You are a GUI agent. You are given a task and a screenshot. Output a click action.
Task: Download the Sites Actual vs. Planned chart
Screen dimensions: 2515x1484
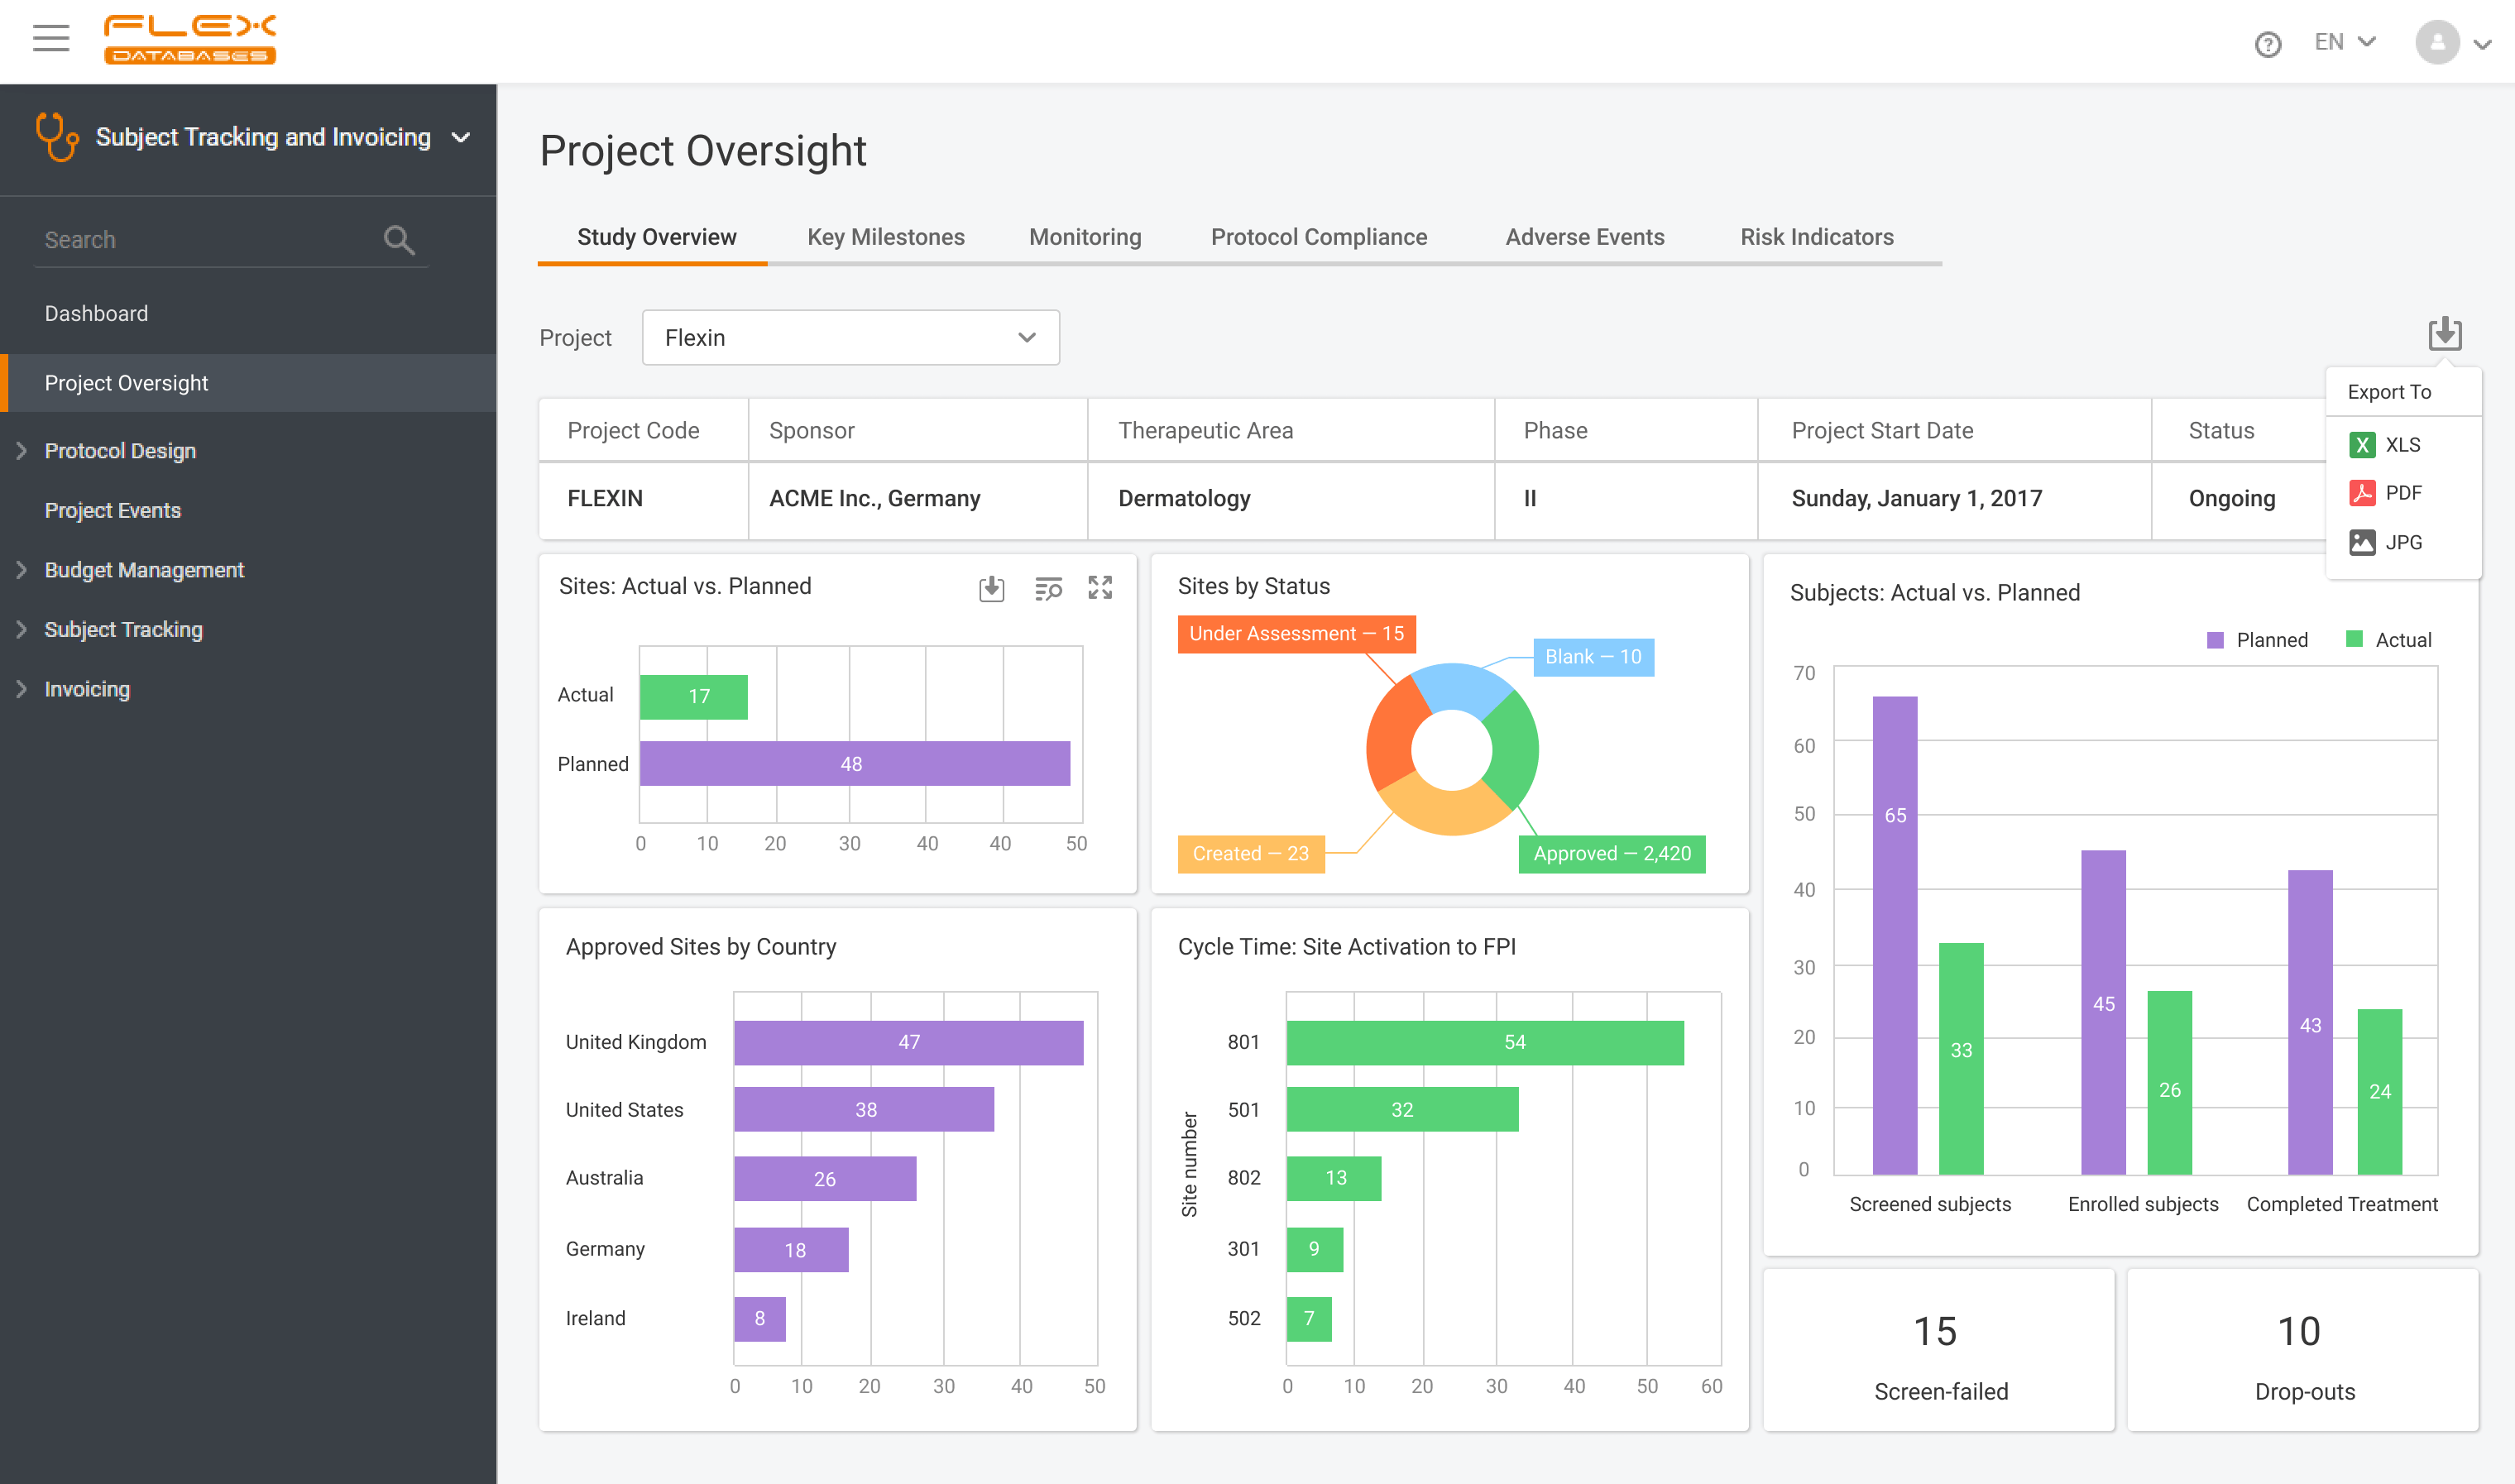pyautogui.click(x=990, y=588)
